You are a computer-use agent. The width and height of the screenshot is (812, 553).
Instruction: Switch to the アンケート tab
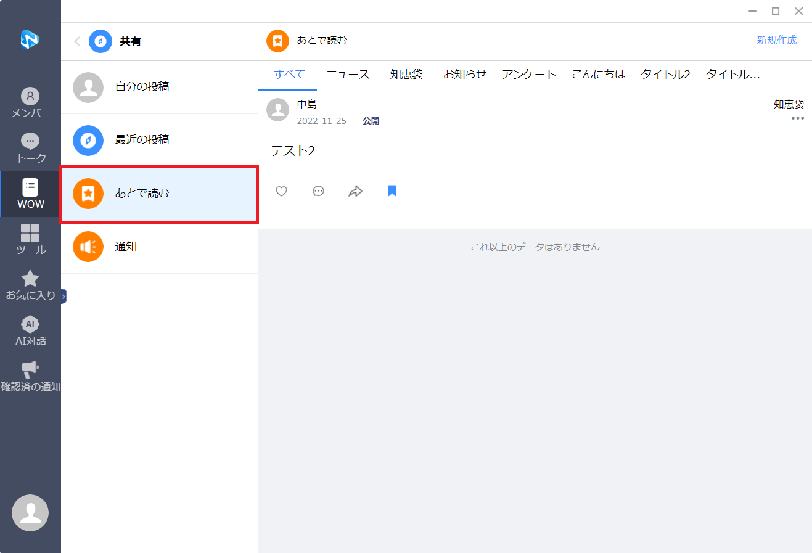pyautogui.click(x=528, y=75)
